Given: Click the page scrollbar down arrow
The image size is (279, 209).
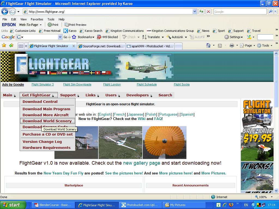Looking at the screenshot, I should [276, 191].
